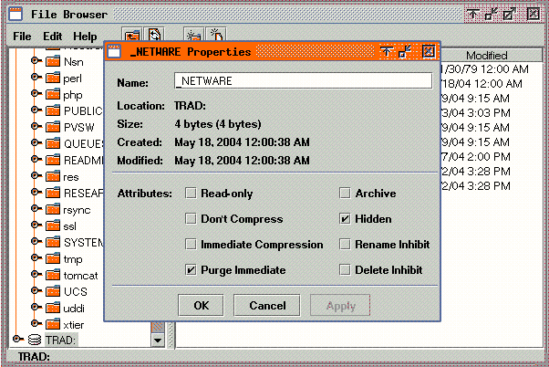The height and width of the screenshot is (367, 549).
Task: Click the rsync folder icon
Action: pyautogui.click(x=53, y=209)
